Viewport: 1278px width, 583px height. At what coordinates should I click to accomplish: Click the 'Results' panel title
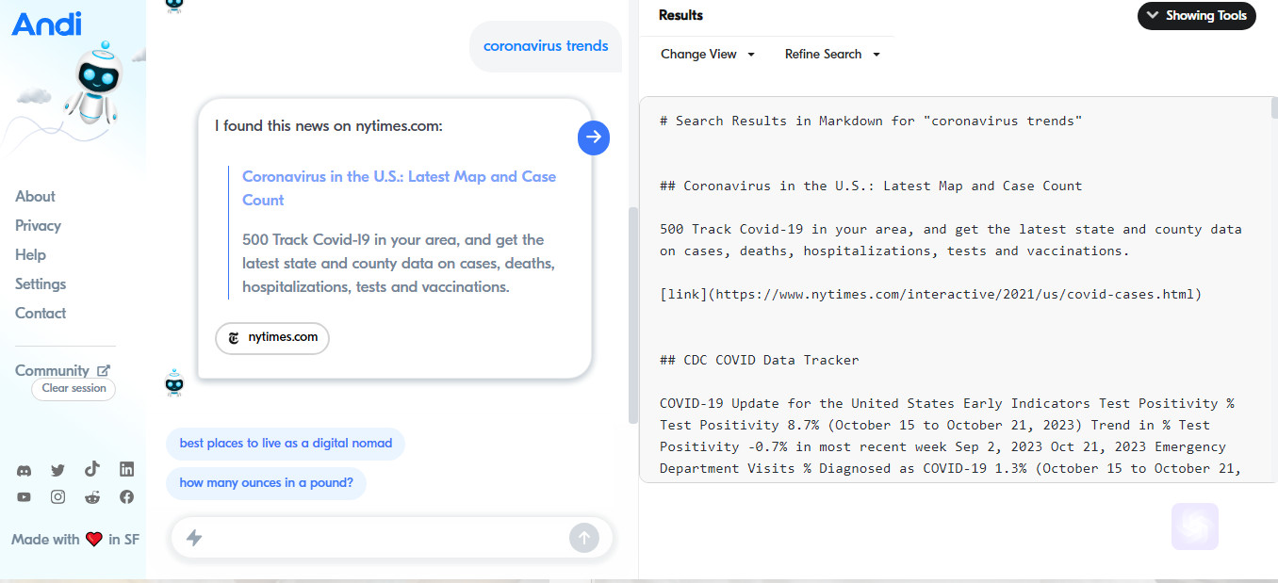pyautogui.click(x=680, y=15)
